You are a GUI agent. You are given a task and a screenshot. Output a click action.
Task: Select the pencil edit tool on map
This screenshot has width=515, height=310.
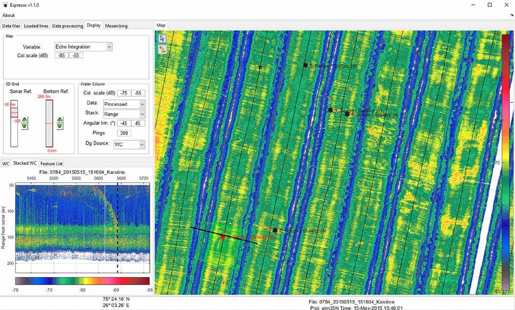click(162, 49)
